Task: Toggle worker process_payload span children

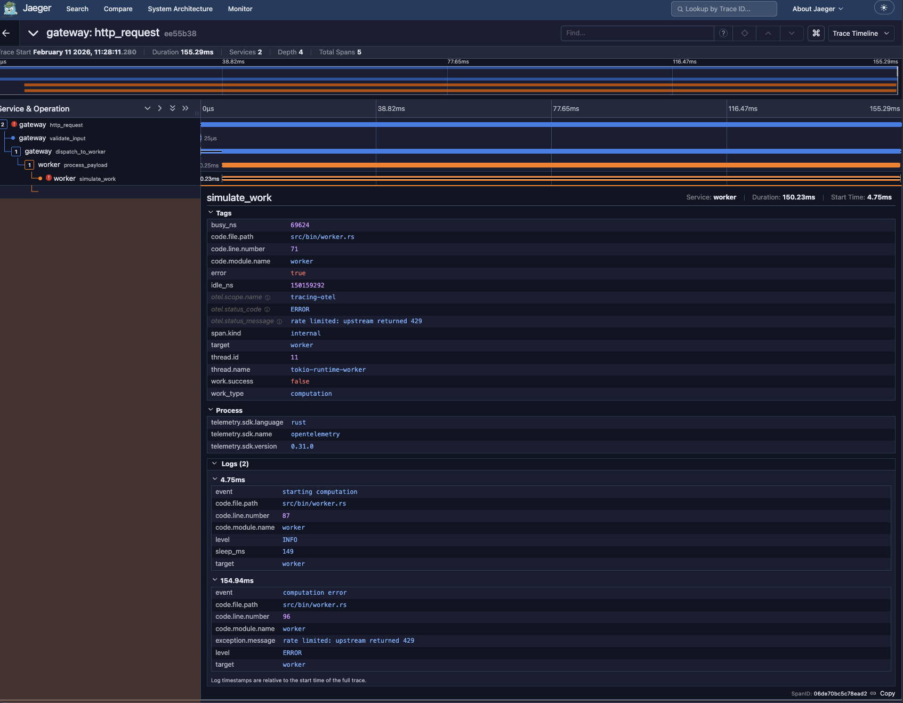Action: (x=29, y=165)
